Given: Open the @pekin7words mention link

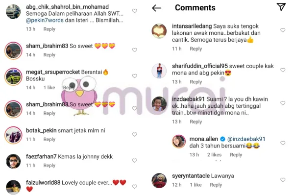Looking at the screenshot, I should 45,20.
